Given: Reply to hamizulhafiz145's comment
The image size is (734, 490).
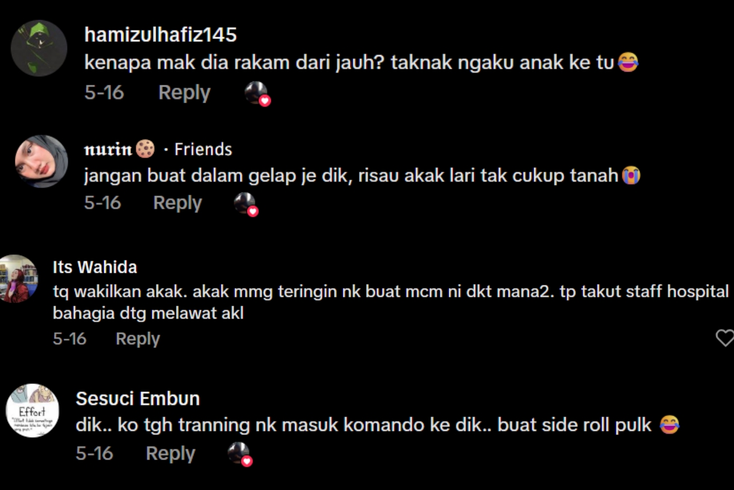Looking at the screenshot, I should coord(184,93).
